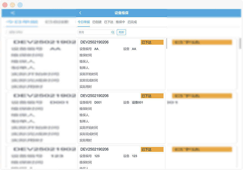Open order DEV2502190206 for device 123
The width and height of the screenshot is (243, 170).
tap(94, 149)
